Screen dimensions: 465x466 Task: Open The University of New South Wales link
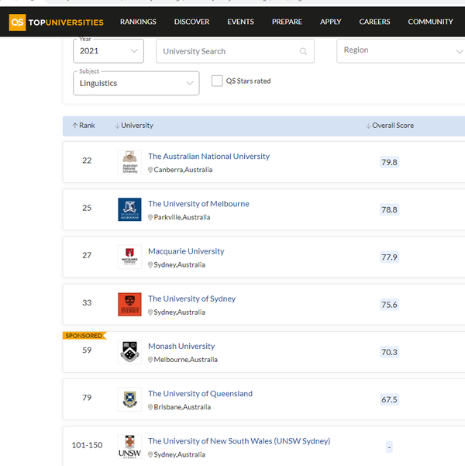239,441
